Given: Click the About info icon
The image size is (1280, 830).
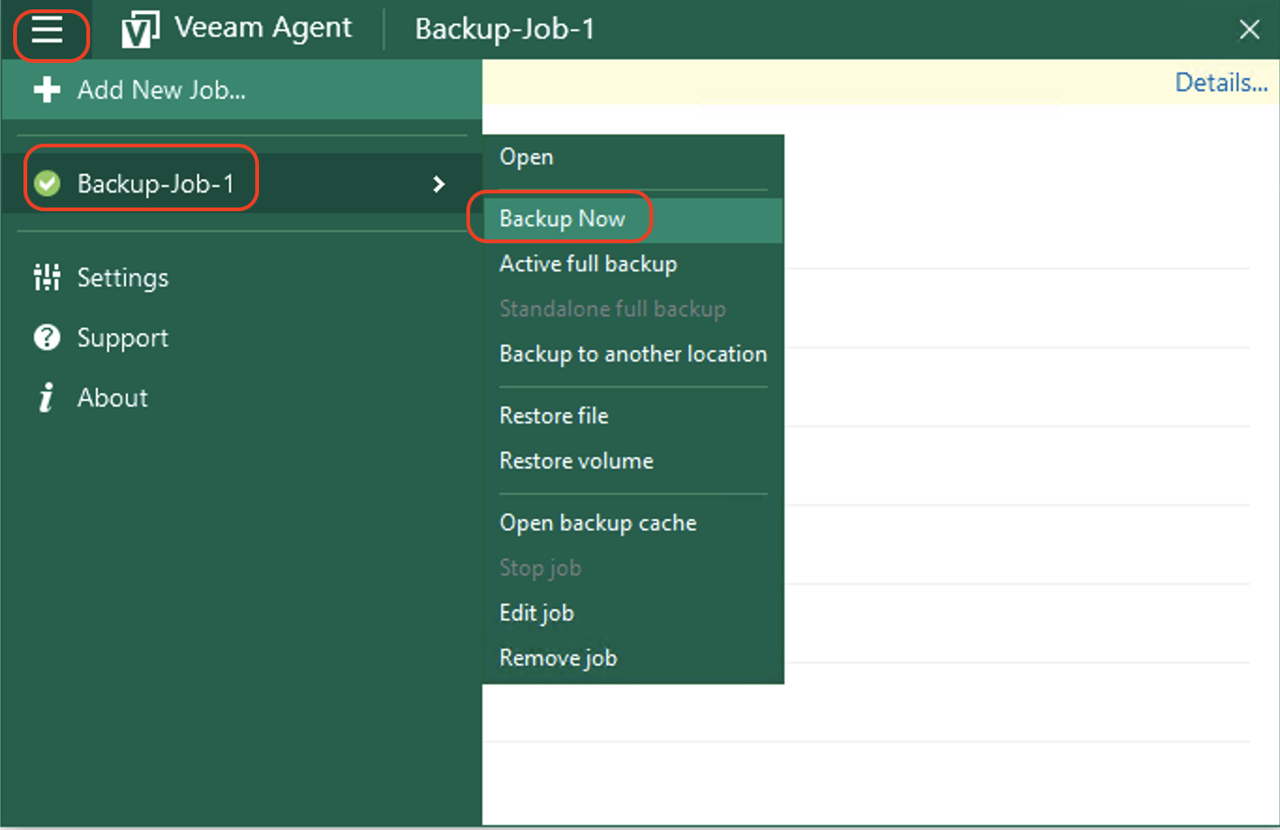Looking at the screenshot, I should tap(46, 397).
